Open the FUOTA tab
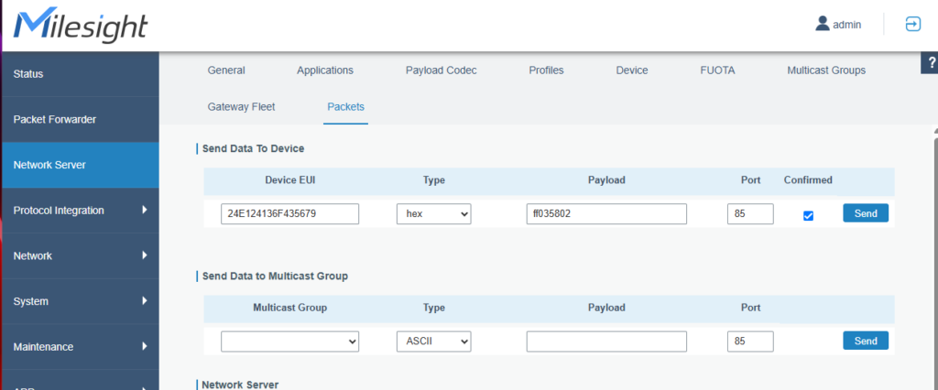938x390 pixels. pyautogui.click(x=717, y=70)
